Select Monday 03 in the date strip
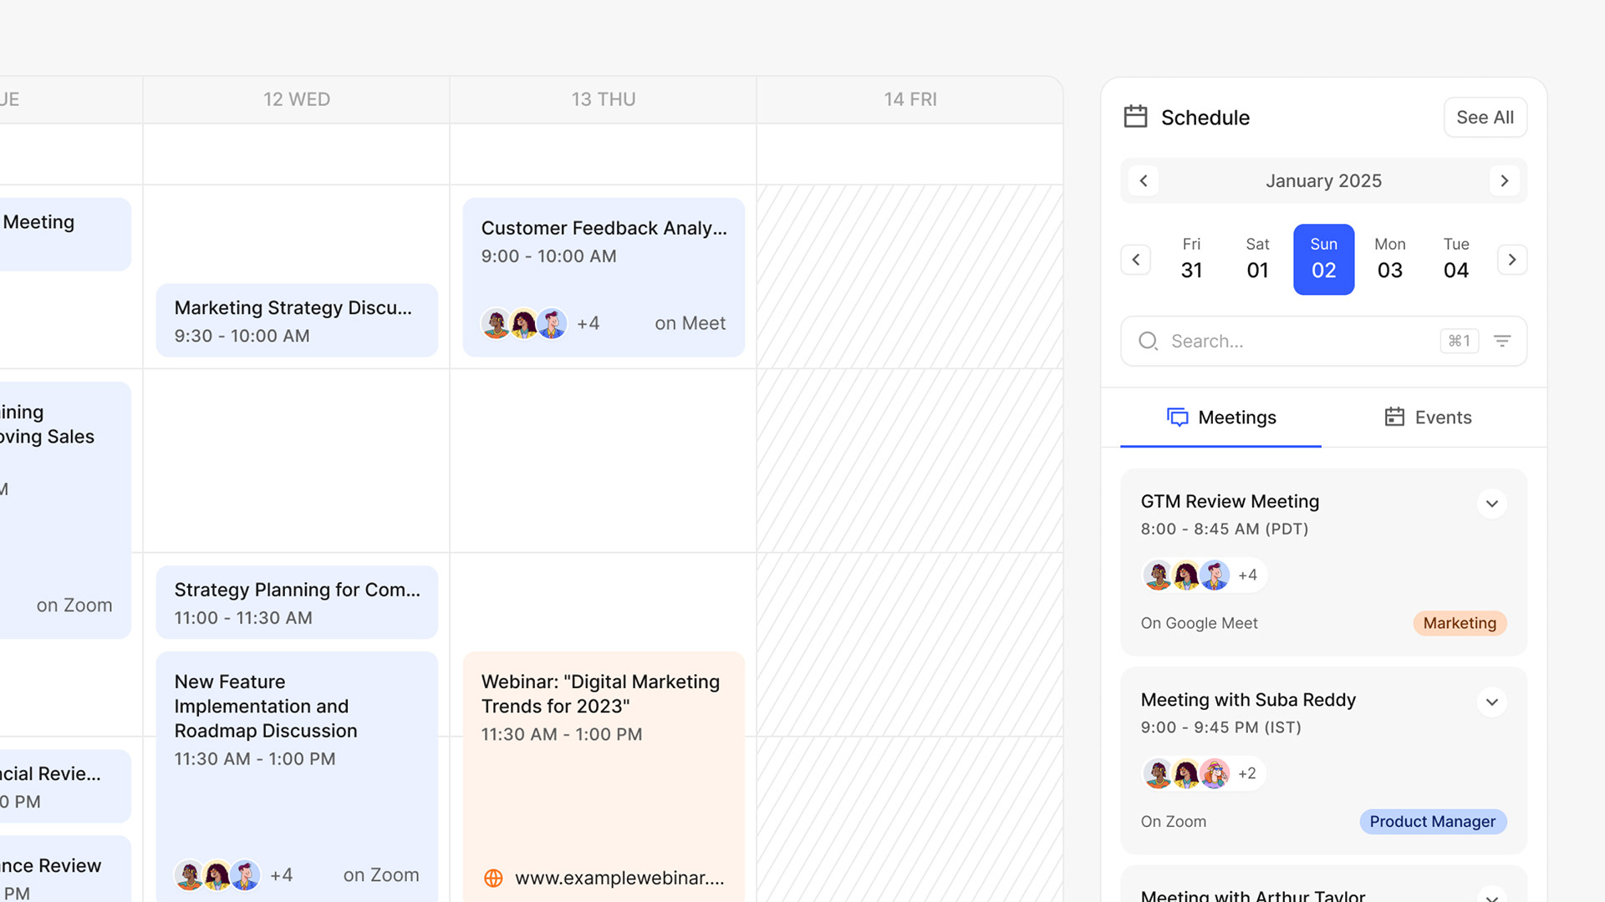1605x902 pixels. tap(1389, 259)
